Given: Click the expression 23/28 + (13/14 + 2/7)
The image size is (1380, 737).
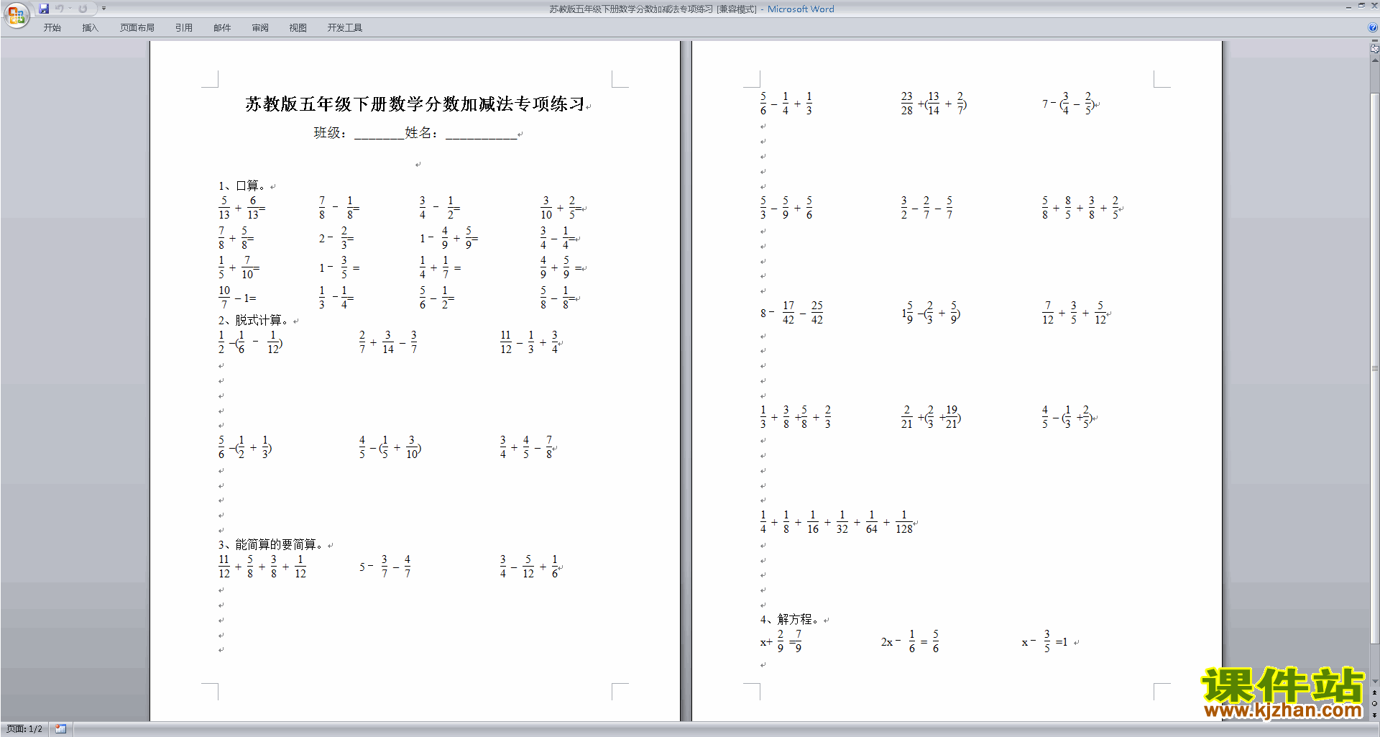Looking at the screenshot, I should 934,104.
